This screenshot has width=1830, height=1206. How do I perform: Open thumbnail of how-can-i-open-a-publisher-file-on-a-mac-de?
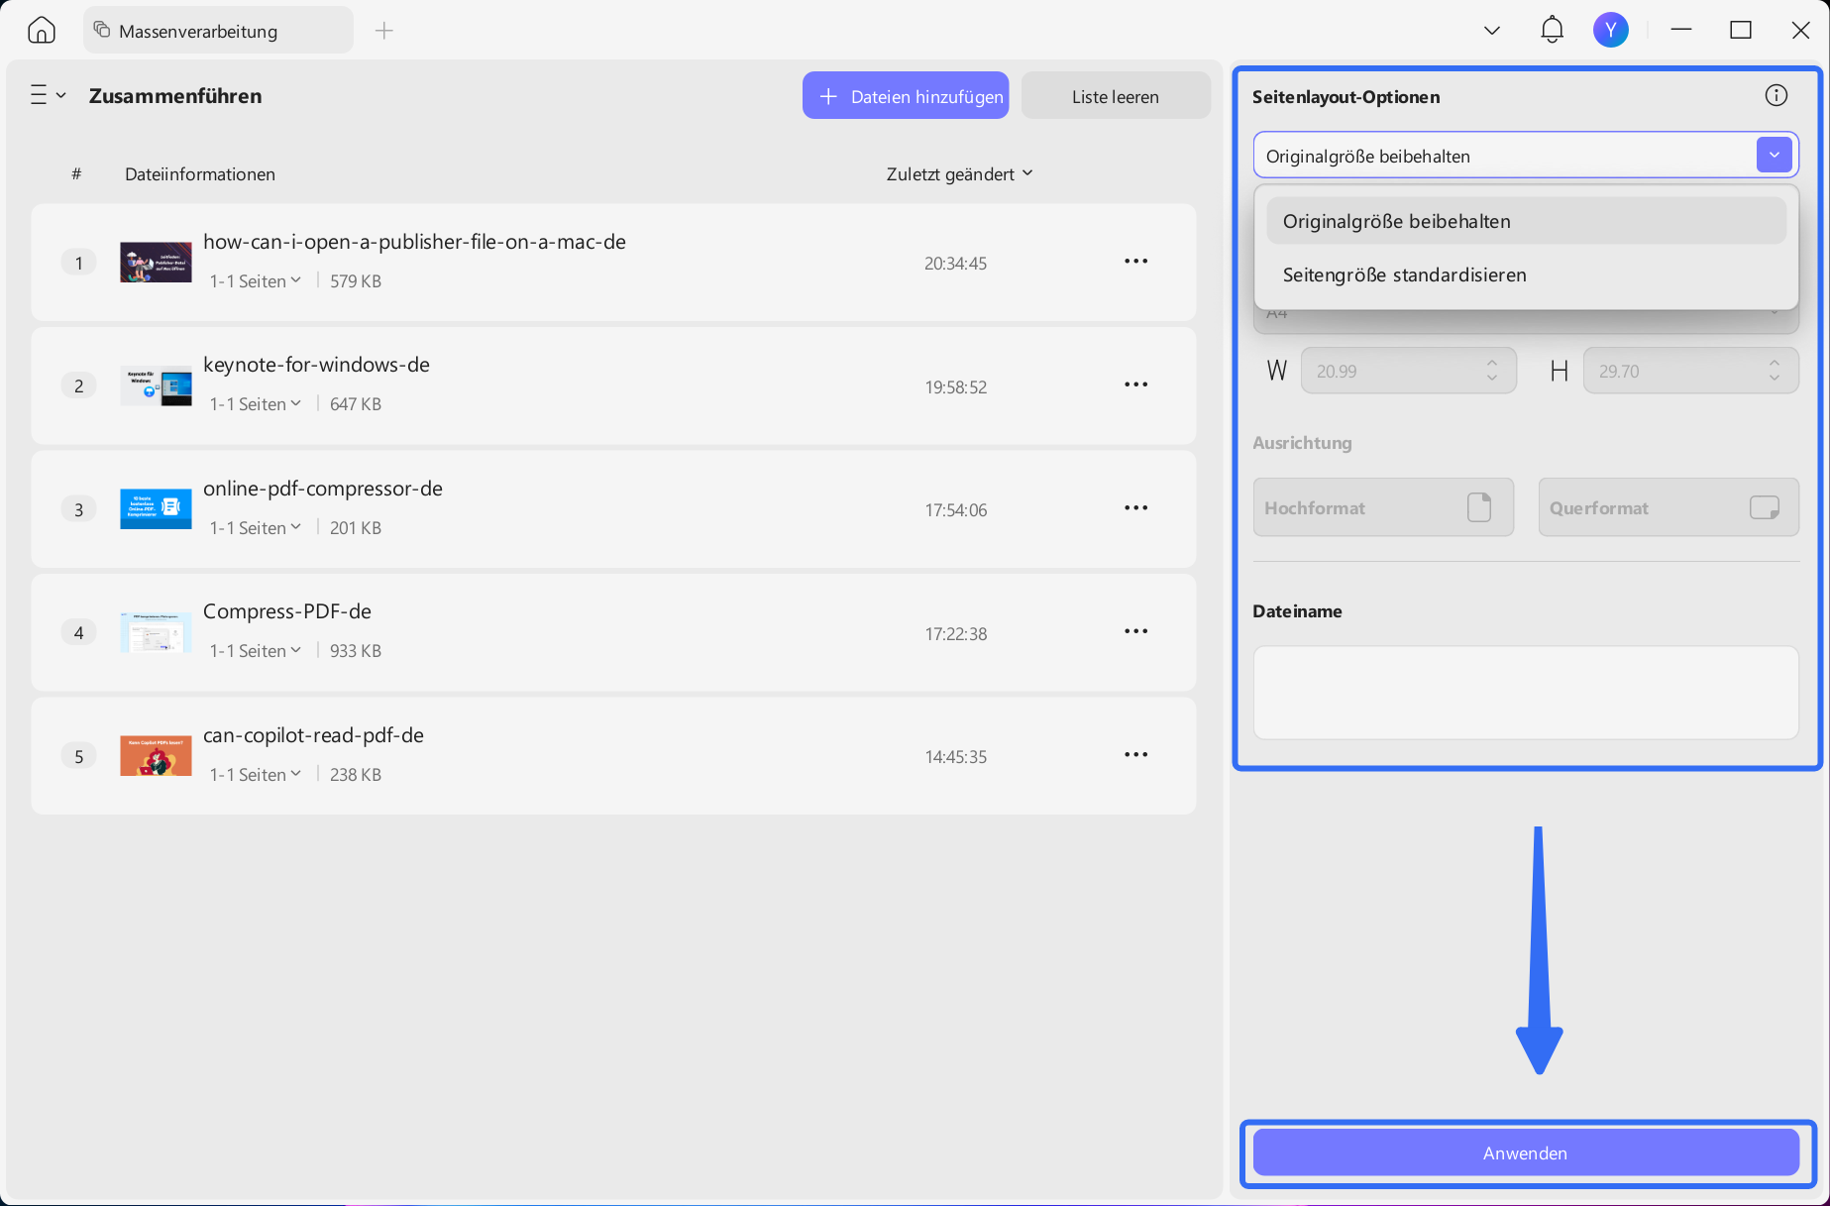[x=156, y=262]
